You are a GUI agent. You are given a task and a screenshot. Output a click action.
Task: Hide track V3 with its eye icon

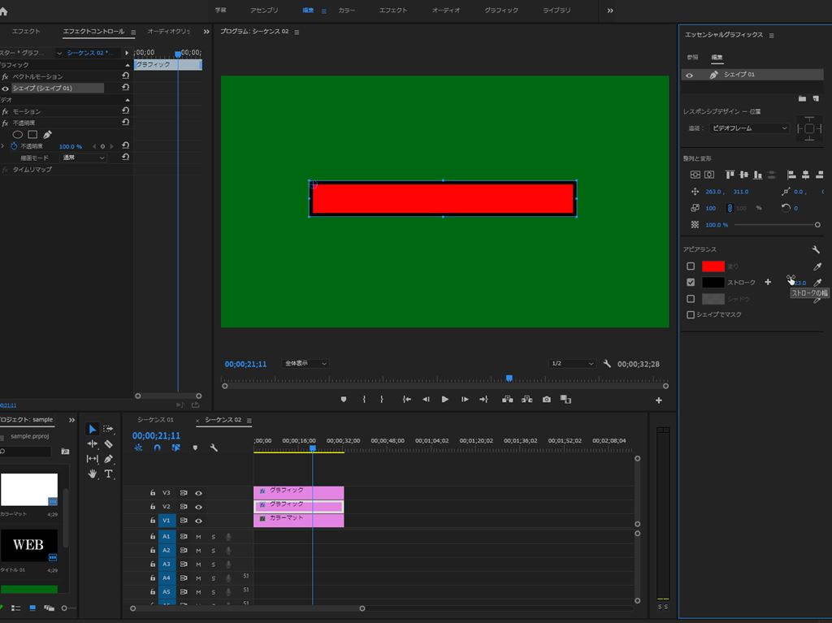[x=198, y=493]
